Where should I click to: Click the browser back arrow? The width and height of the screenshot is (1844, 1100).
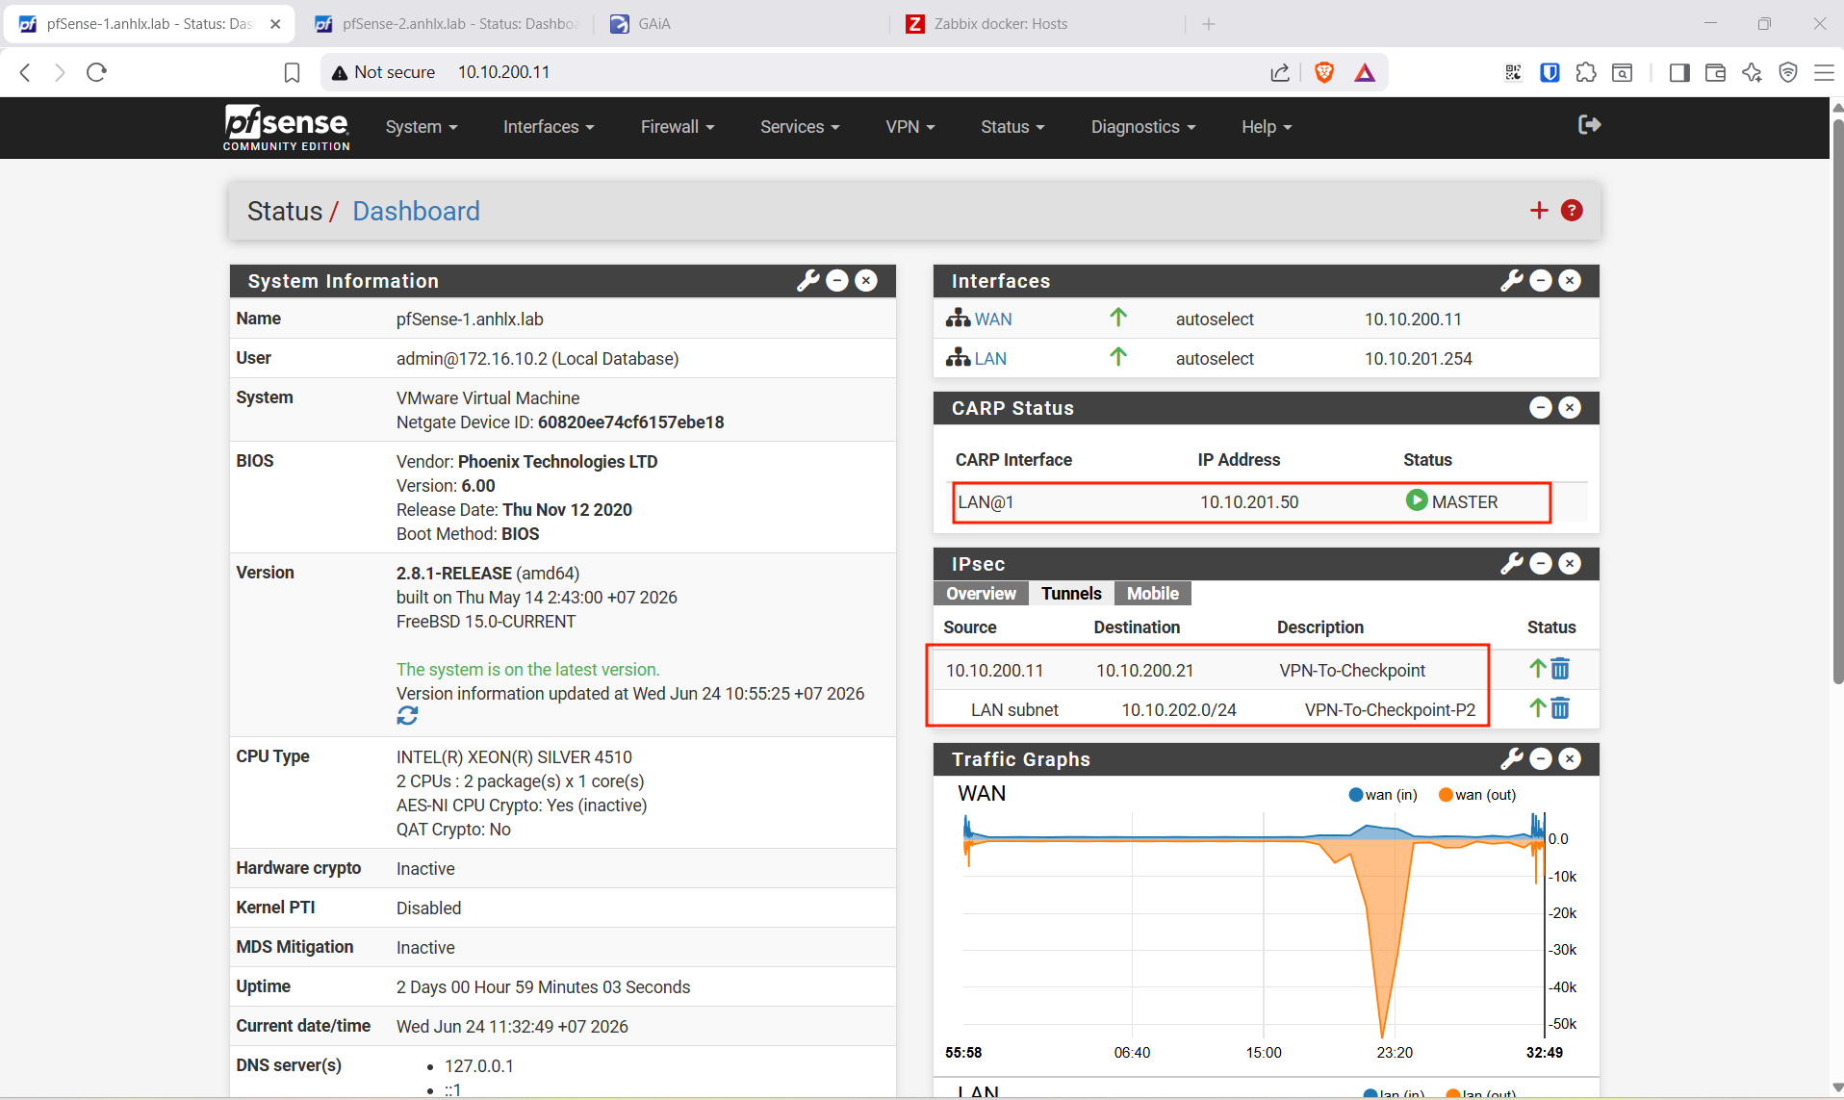point(26,72)
